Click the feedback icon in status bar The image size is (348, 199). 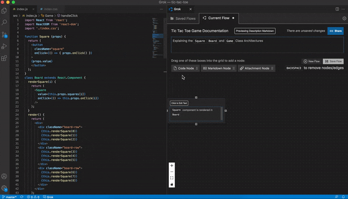(x=337, y=197)
